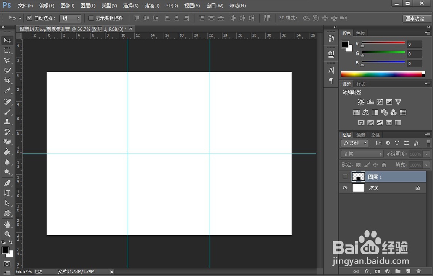This screenshot has width=433, height=276.
Task: Add Curves adjustment layer
Action: pyautogui.click(x=380, y=102)
